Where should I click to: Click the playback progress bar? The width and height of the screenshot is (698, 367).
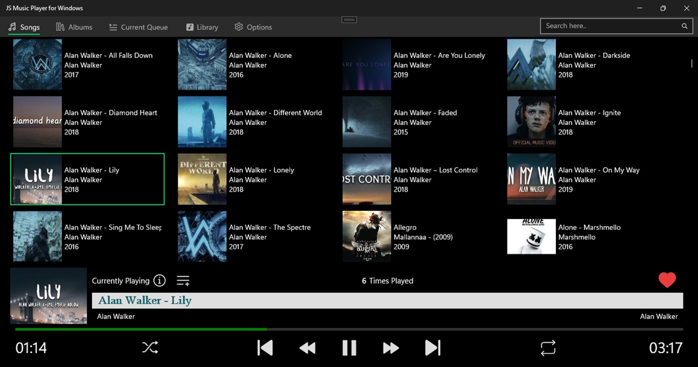click(x=349, y=330)
